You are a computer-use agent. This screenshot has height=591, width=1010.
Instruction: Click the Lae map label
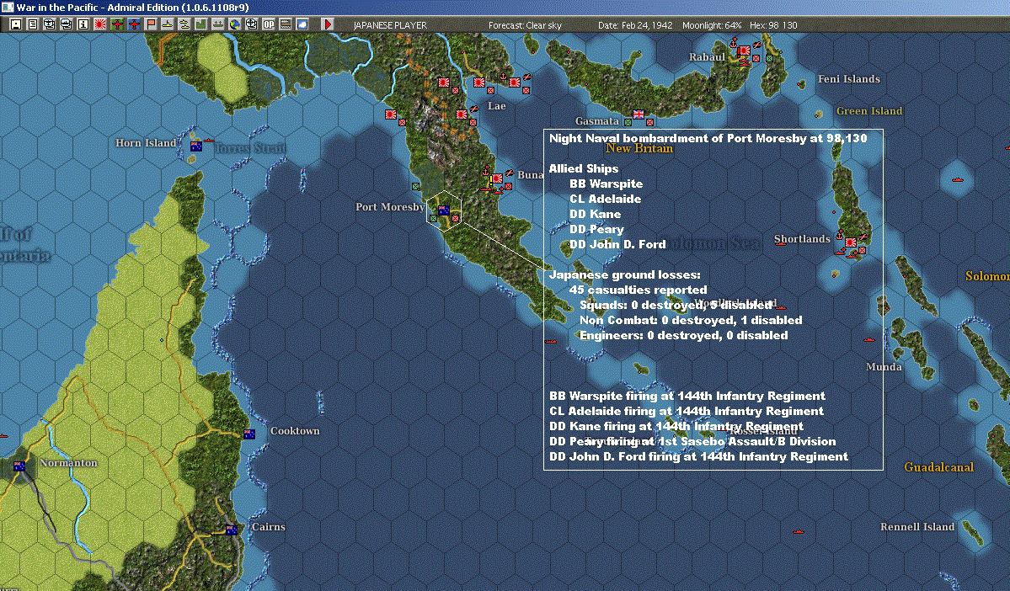click(x=496, y=105)
